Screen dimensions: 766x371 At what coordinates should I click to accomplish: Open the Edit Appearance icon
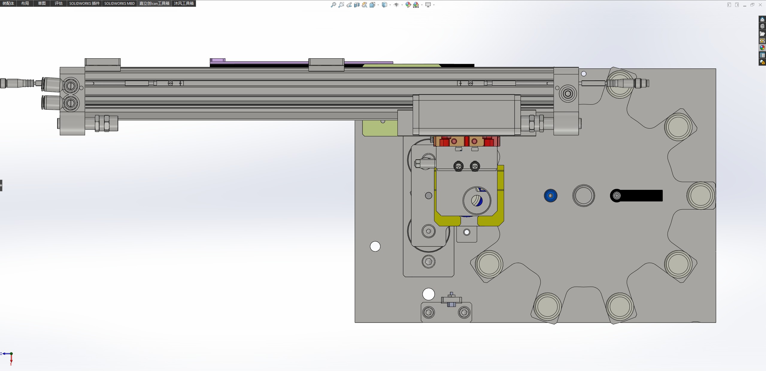tap(408, 5)
